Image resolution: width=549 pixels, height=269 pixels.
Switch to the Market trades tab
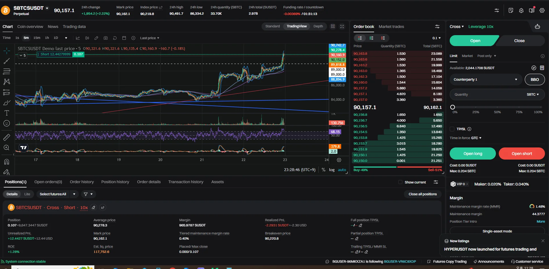point(391,26)
